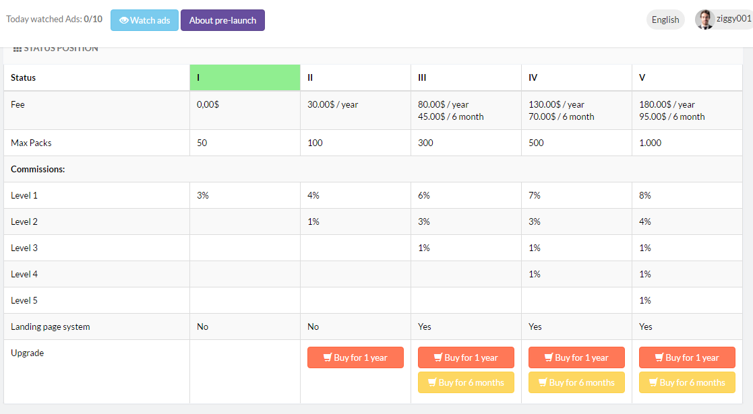Click the Status Position grid icon
The image size is (753, 414).
coord(18,49)
